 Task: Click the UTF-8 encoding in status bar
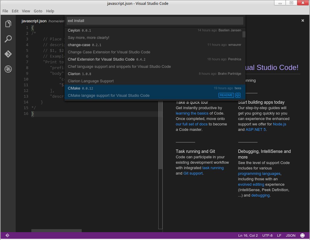click(x=267, y=235)
